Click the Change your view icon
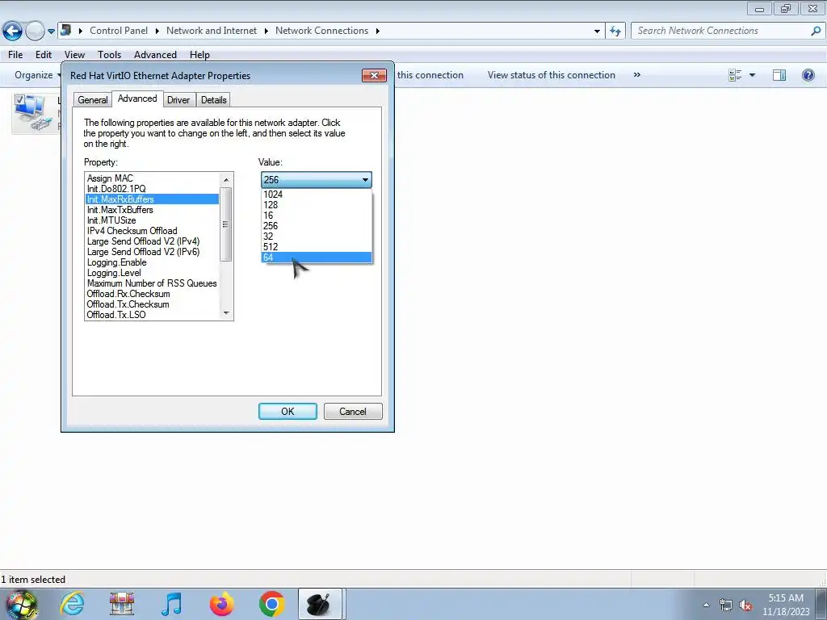 (x=735, y=75)
